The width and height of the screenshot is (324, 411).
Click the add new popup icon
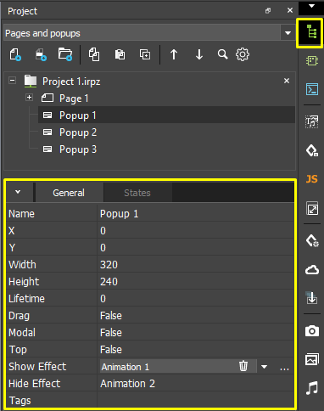tap(41, 54)
